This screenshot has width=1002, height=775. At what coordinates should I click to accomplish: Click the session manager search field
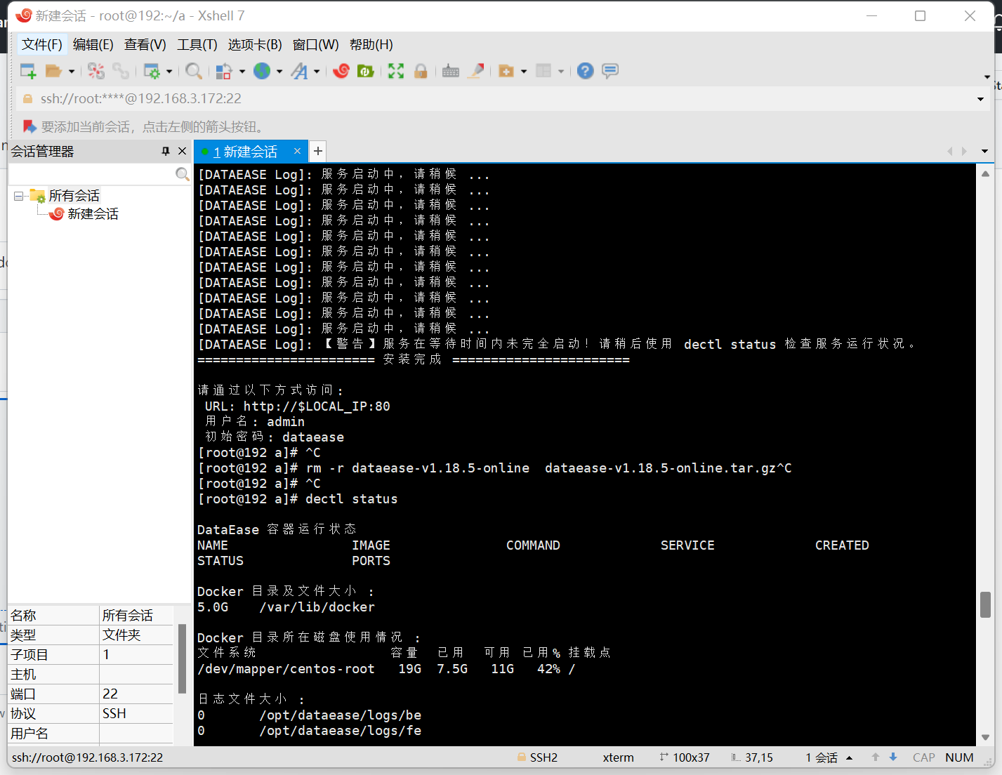[91, 174]
